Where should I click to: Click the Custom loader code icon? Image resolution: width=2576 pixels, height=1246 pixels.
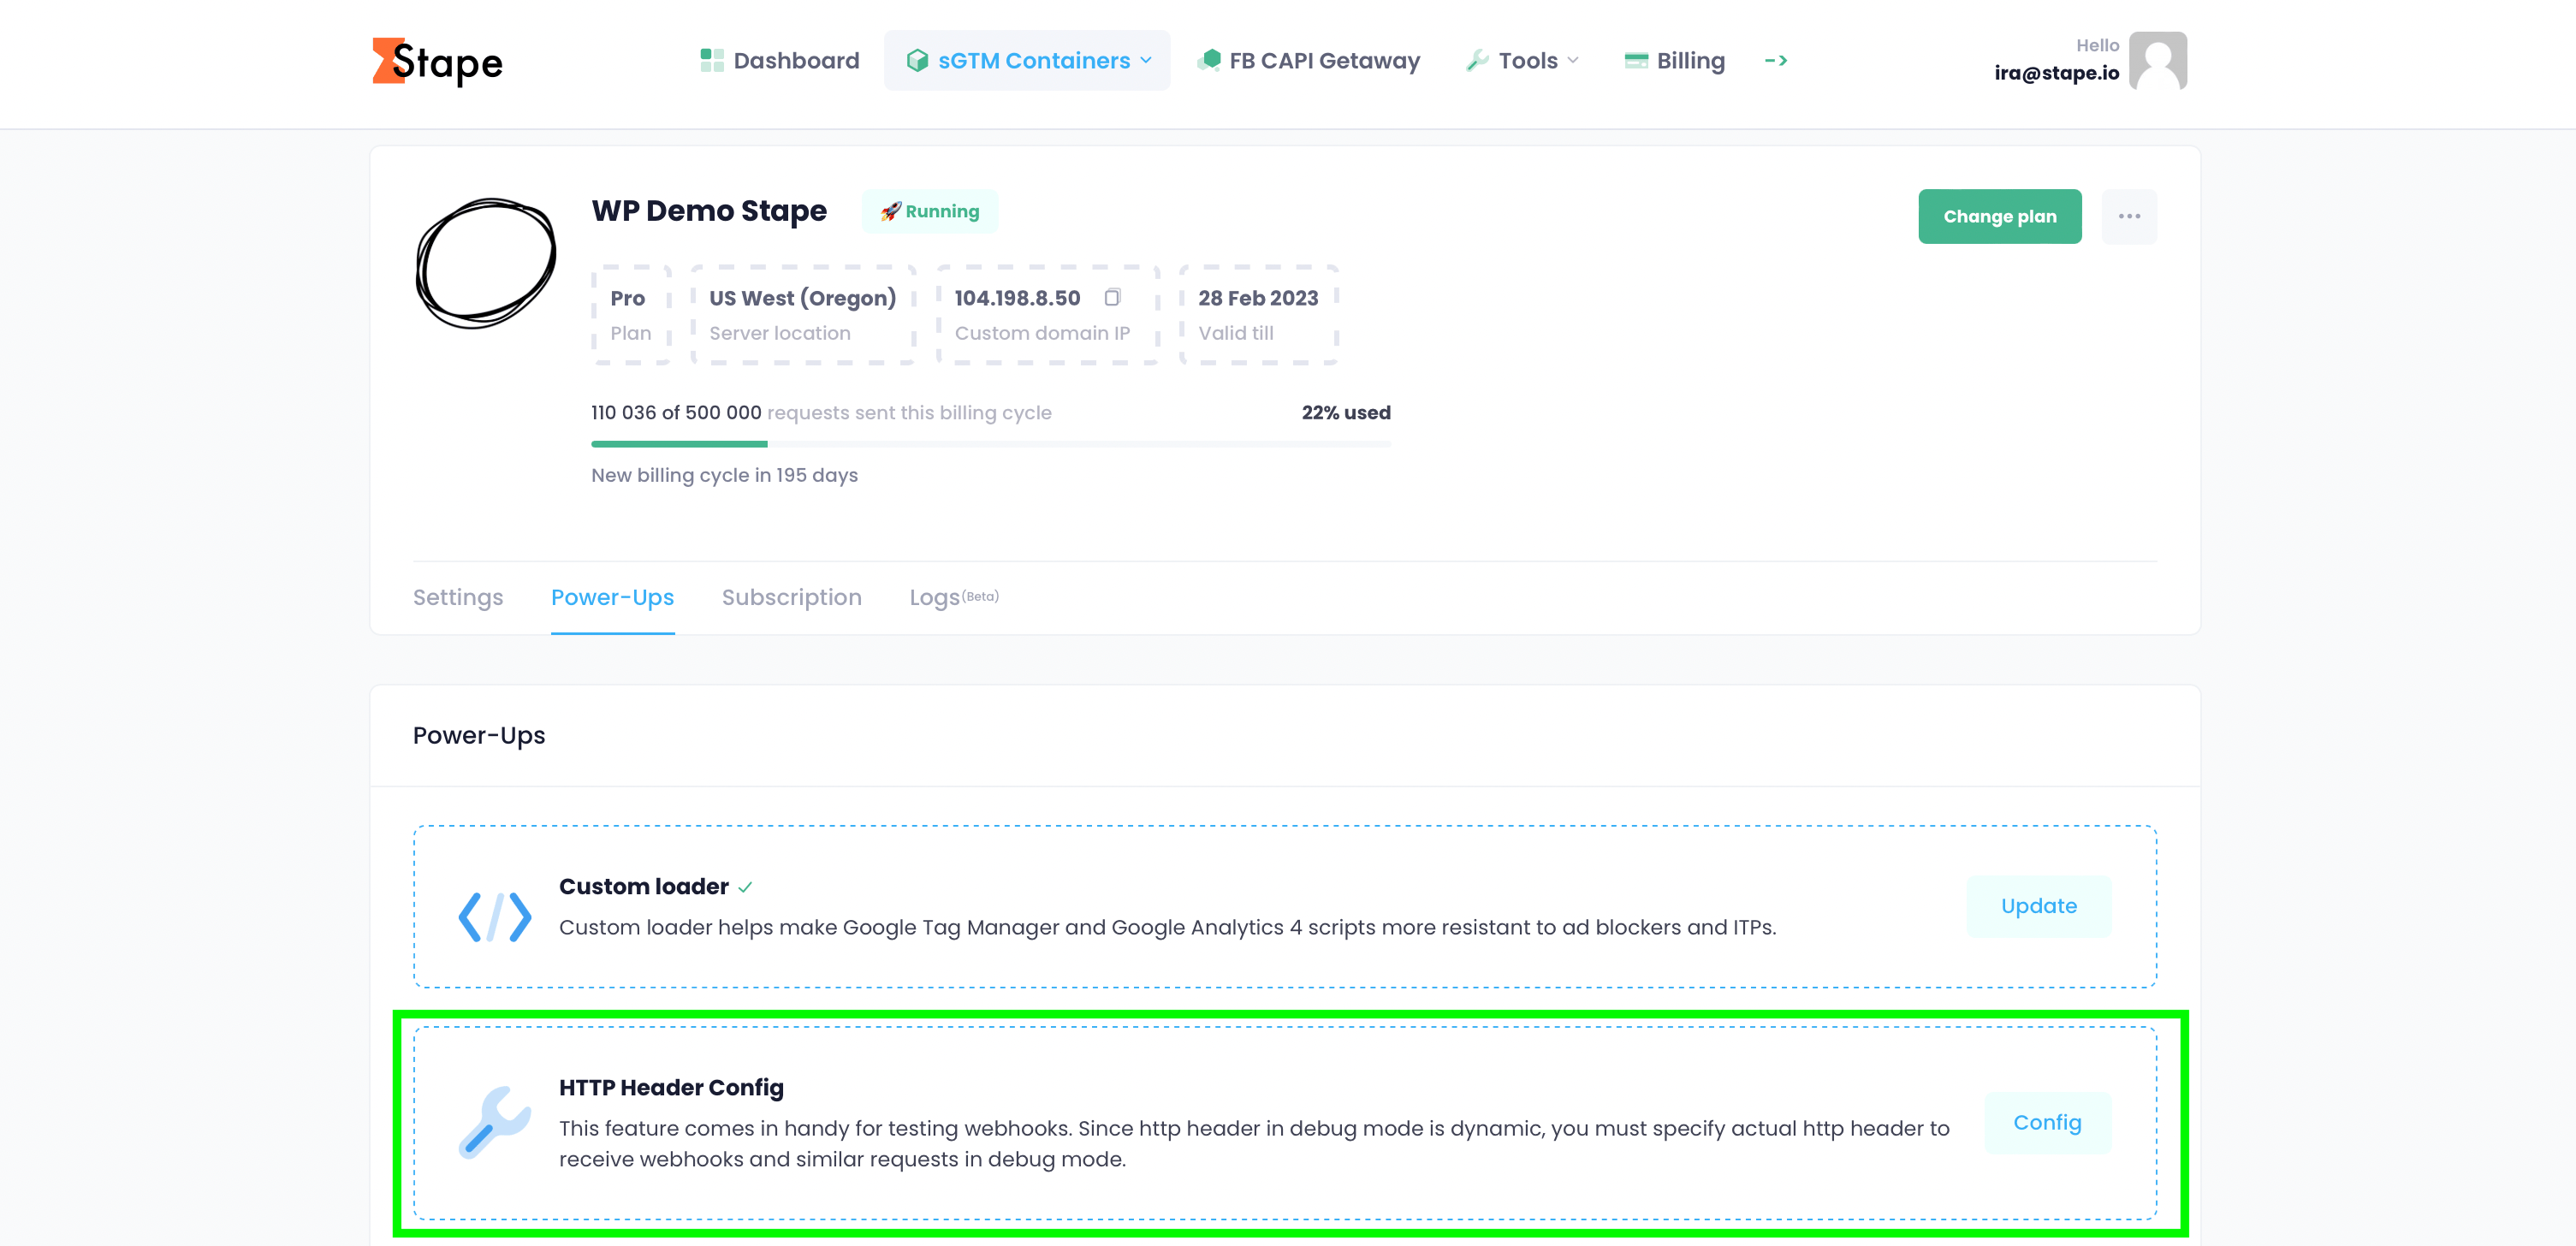click(495, 916)
